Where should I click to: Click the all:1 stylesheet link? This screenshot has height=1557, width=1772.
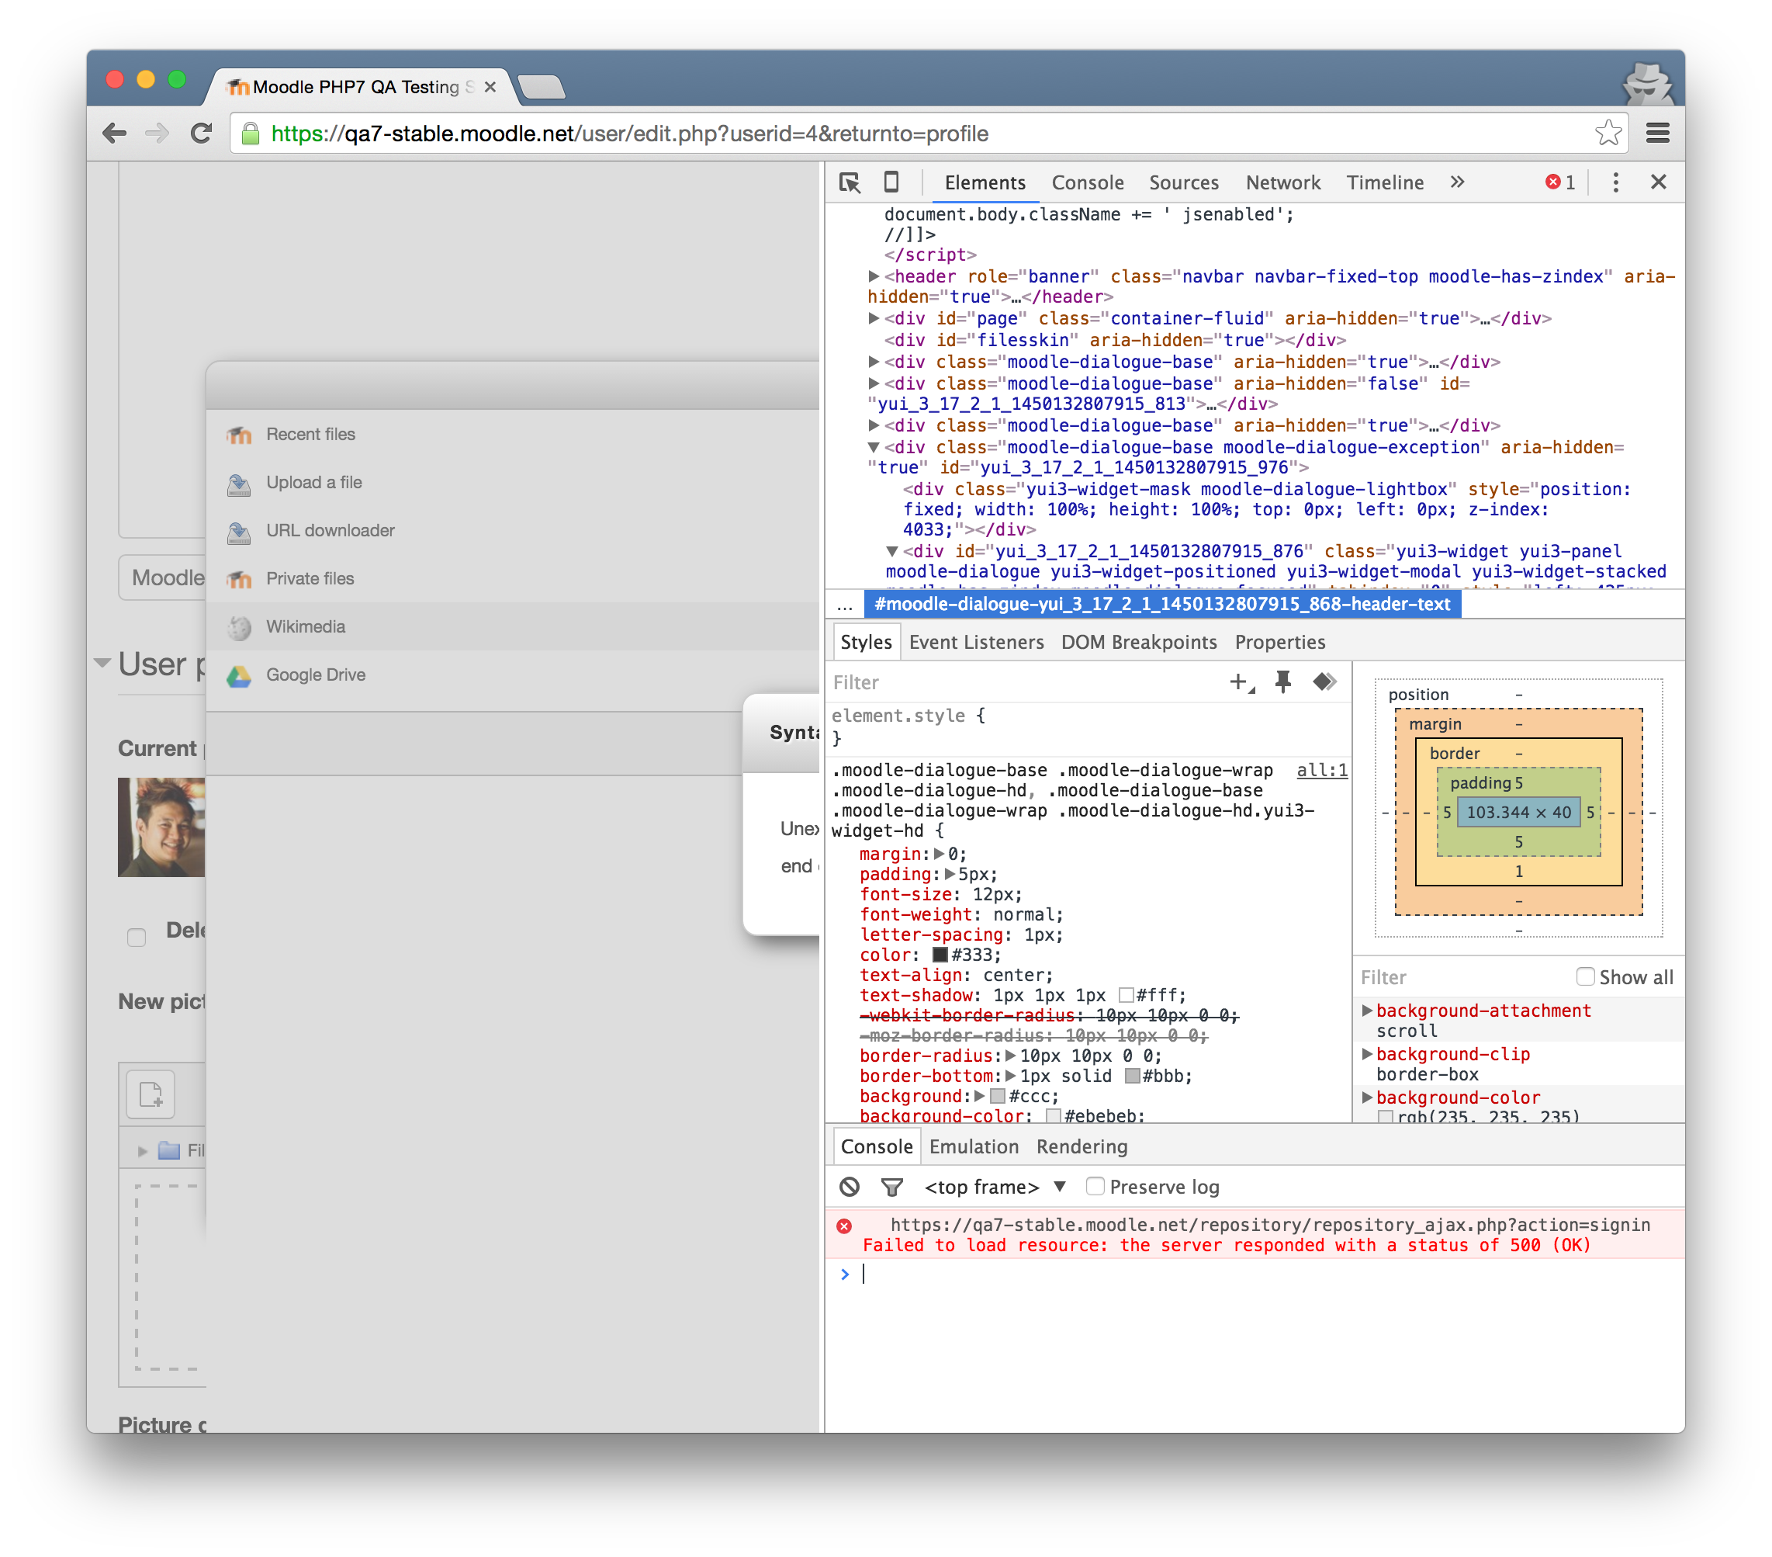1321,770
